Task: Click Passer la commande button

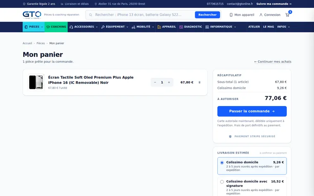Action: pos(252,111)
